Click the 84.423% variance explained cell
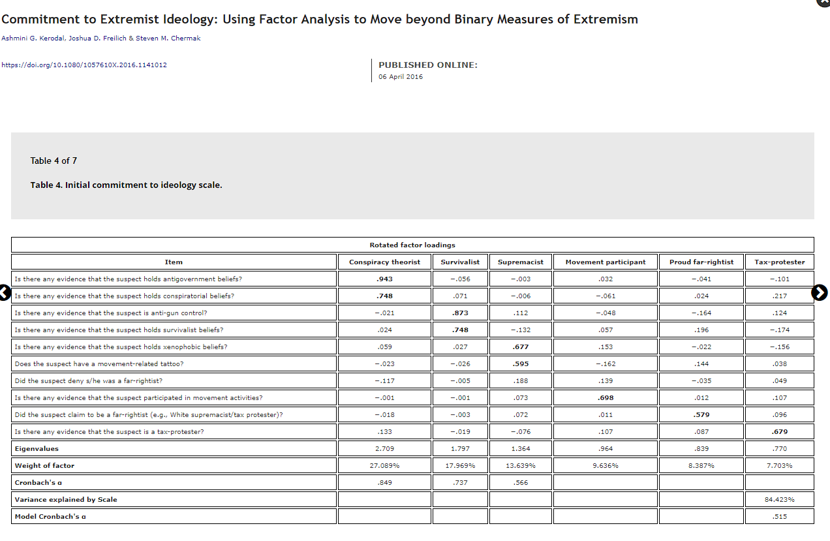Image resolution: width=830 pixels, height=541 pixels. [780, 499]
